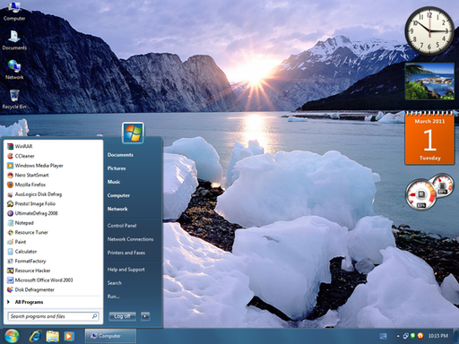Open WinRAR from the Start menu

coord(20,146)
